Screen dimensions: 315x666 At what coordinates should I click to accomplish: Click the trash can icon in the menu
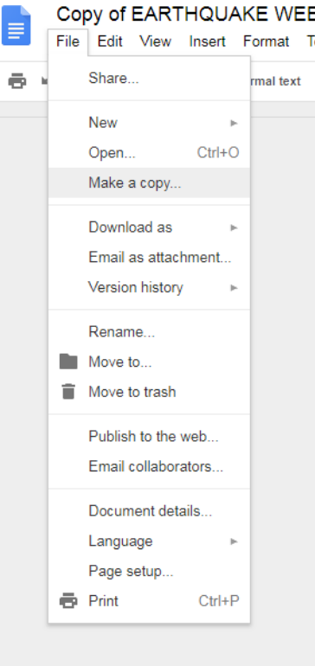(x=68, y=391)
